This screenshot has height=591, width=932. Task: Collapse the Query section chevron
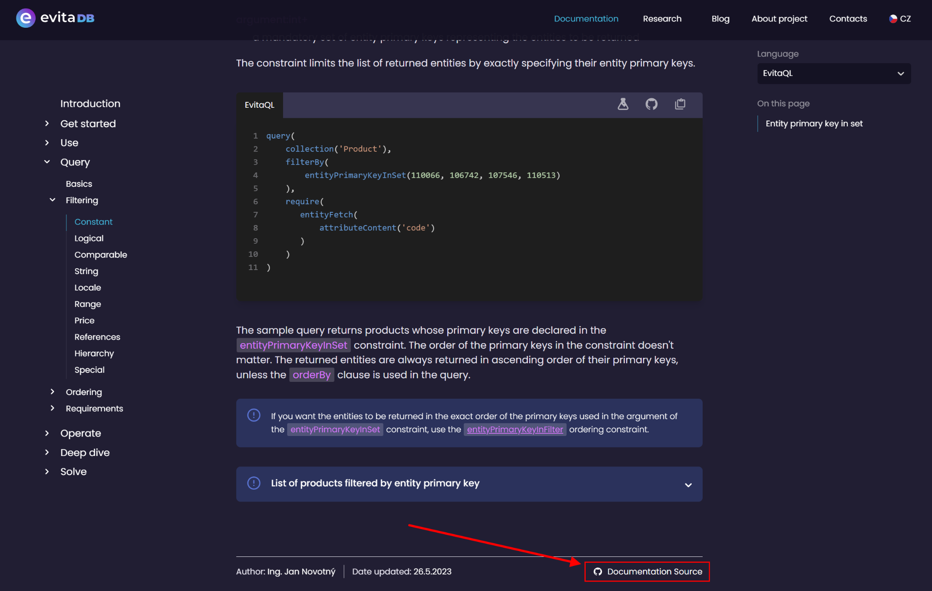click(47, 162)
